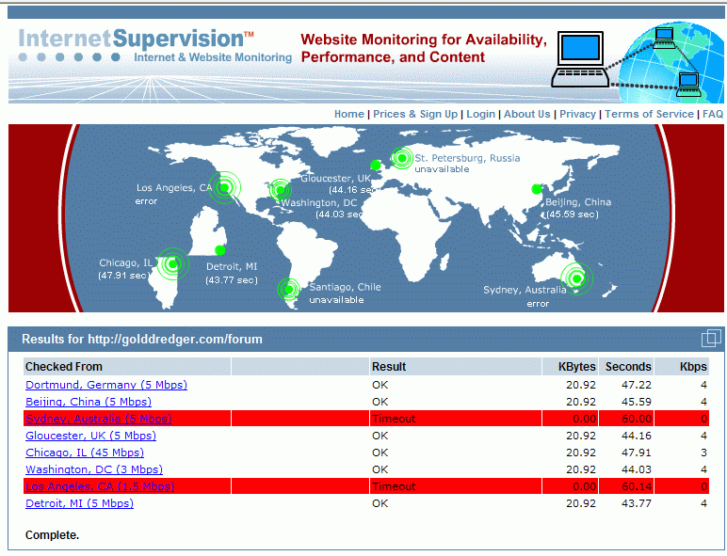Open Prices & Sign Up page

pyautogui.click(x=415, y=114)
